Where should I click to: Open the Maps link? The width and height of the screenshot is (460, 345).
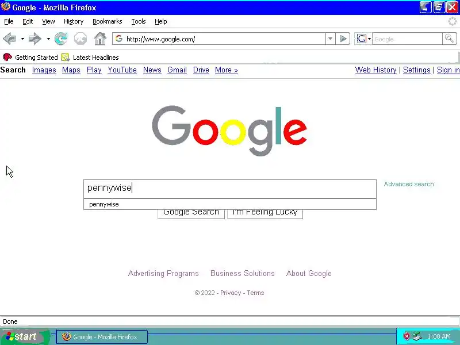click(71, 70)
